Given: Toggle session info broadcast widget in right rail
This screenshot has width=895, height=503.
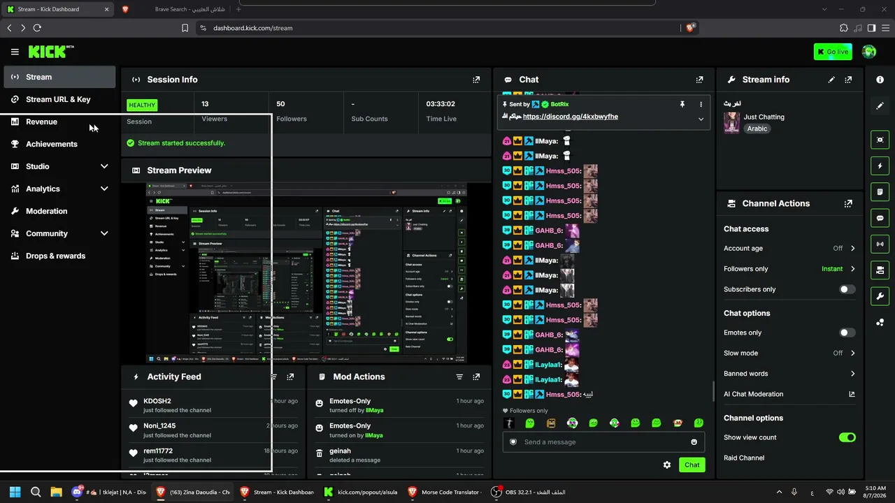Looking at the screenshot, I should [880, 244].
